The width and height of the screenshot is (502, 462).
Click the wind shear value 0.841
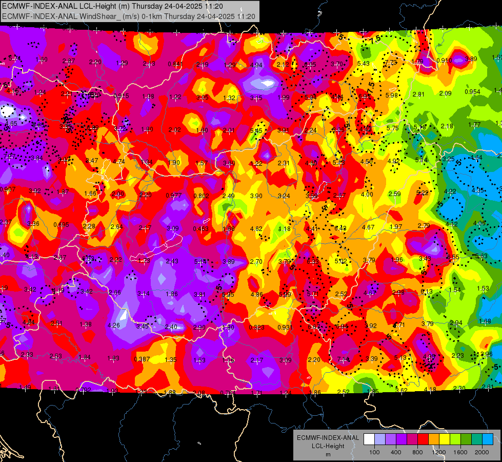point(175,64)
